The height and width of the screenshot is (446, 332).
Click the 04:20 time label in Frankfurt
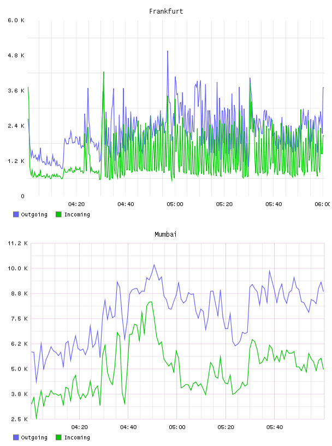click(x=76, y=204)
